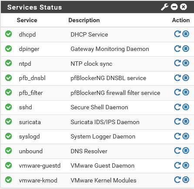194x189 pixels.
Task: Click the green status check for dhcpd
Action: pyautogui.click(x=9, y=34)
